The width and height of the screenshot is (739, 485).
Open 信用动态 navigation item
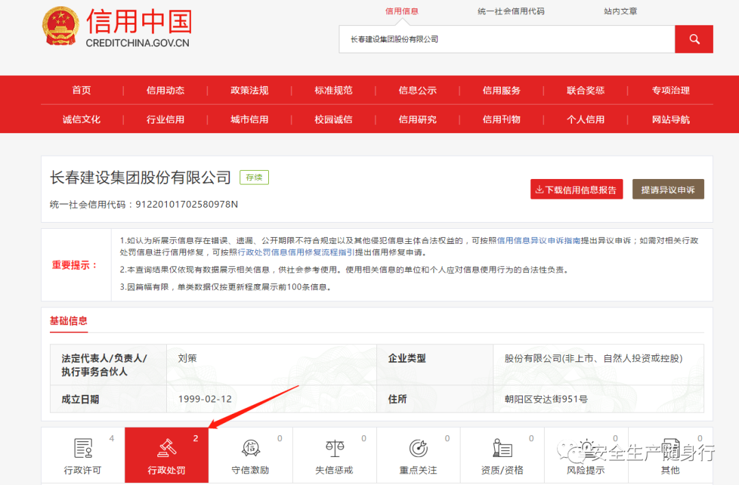(166, 90)
